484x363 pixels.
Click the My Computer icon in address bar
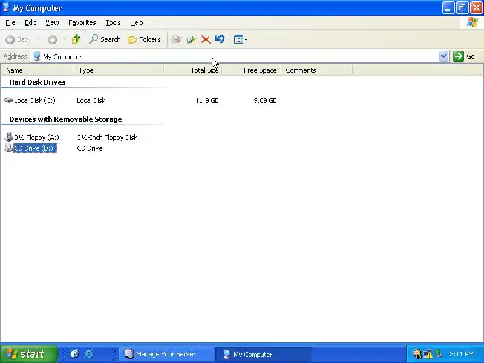click(x=37, y=56)
